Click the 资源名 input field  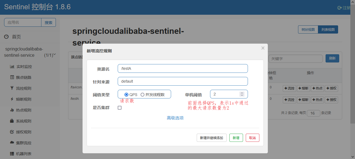183,68
